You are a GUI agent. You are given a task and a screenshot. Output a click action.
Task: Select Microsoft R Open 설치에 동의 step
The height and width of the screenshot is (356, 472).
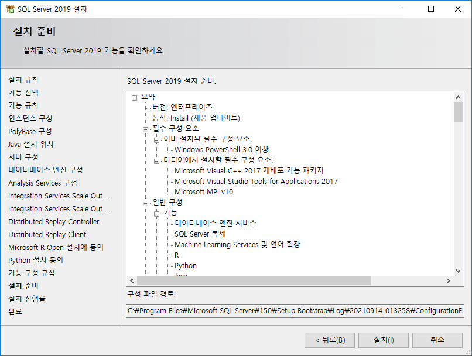56,247
